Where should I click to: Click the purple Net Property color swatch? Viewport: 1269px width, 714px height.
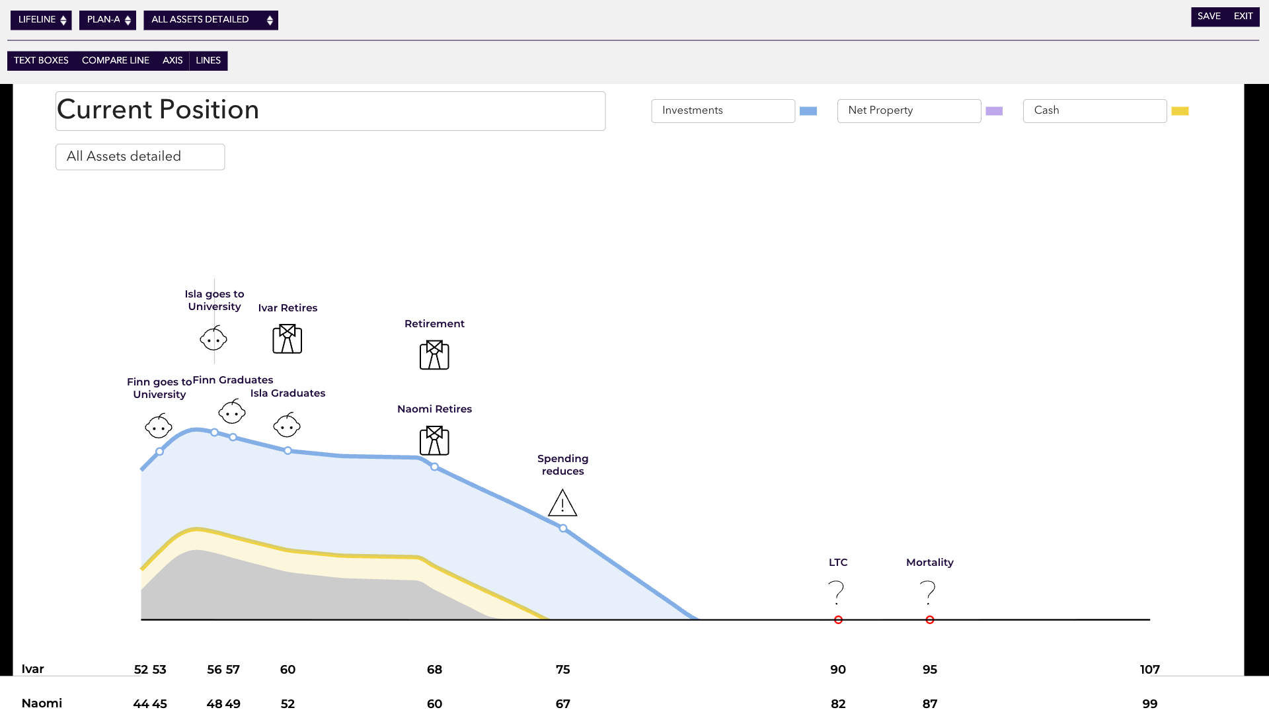point(994,111)
